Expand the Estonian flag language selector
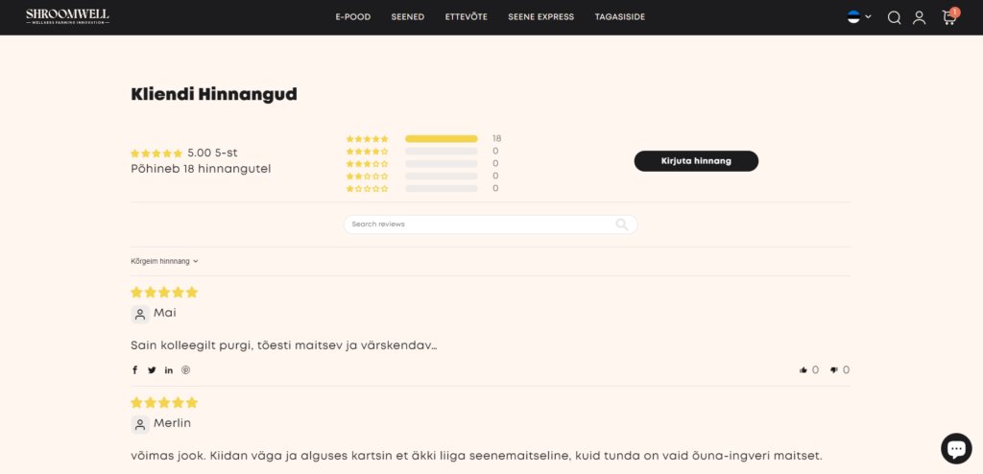This screenshot has height=474, width=983. [859, 17]
